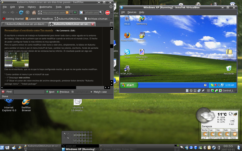Click the VirtualBox network status icon
The width and height of the screenshot is (242, 151).
[199, 91]
